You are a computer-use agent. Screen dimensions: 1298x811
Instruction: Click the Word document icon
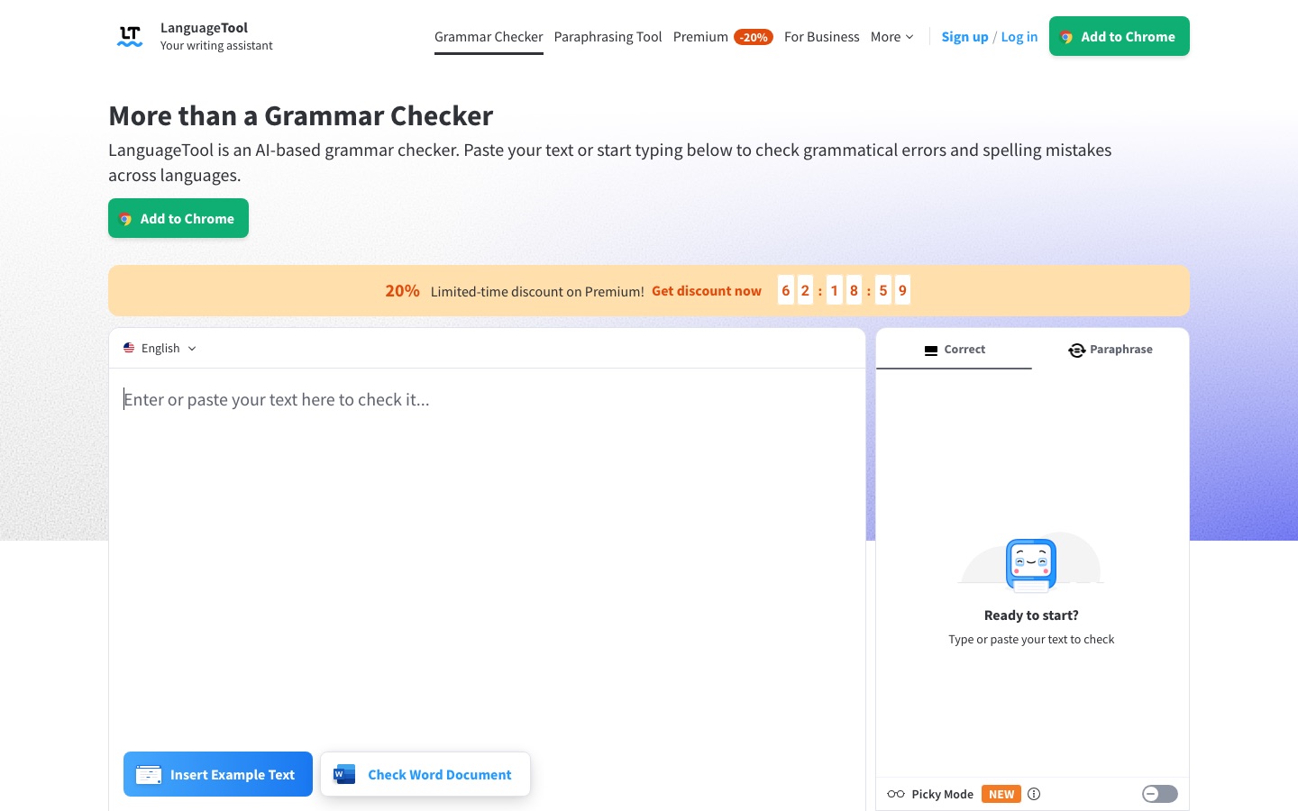pos(344,774)
